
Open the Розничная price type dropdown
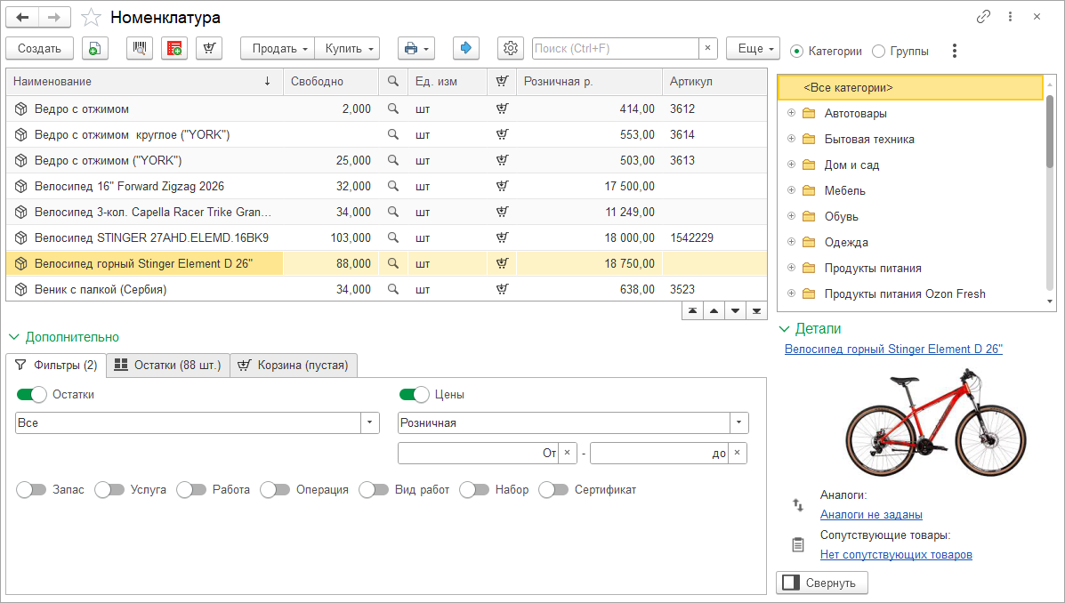coord(738,422)
